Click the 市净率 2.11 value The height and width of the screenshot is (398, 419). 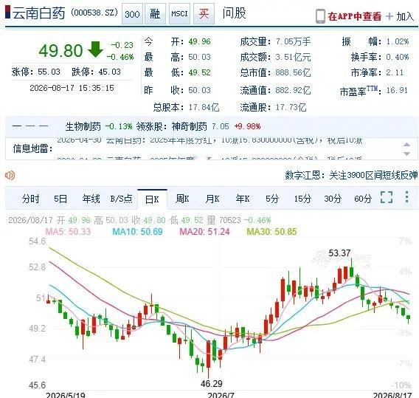[395, 72]
